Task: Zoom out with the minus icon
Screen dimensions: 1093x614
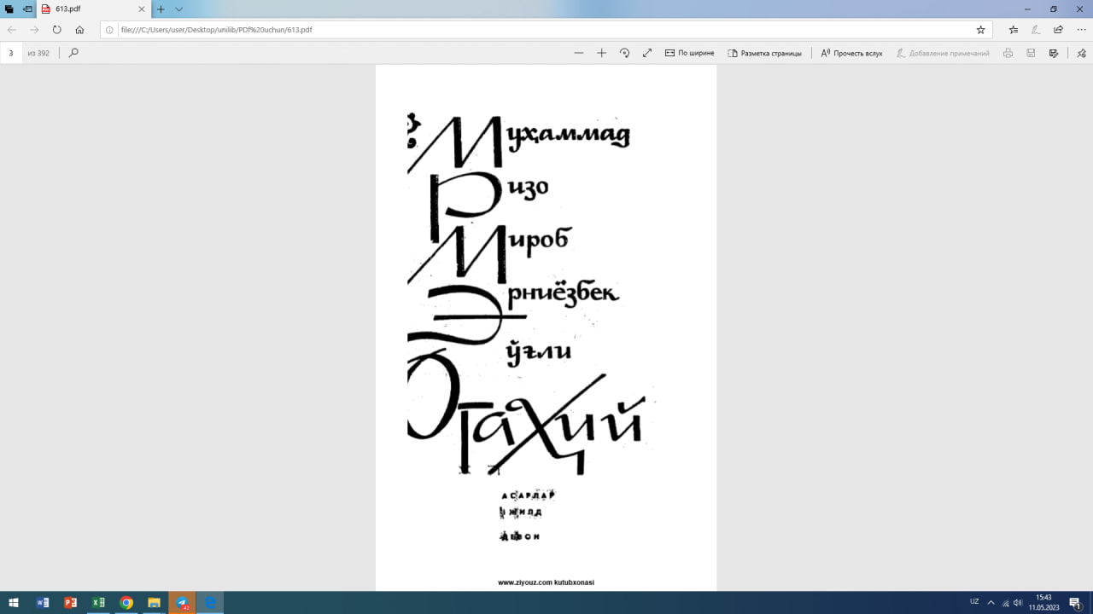Action: click(x=579, y=53)
